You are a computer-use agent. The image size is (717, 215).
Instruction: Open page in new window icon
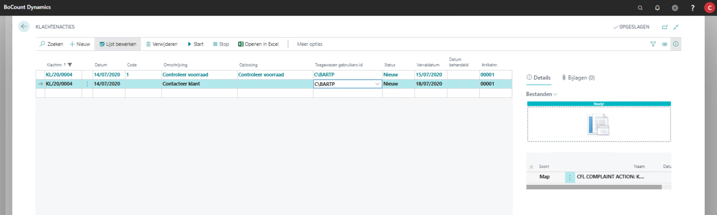click(x=664, y=27)
